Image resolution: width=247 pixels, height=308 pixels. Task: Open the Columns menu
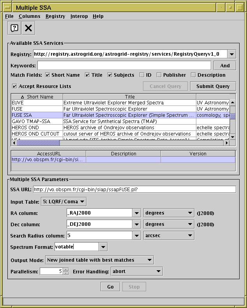(30, 16)
